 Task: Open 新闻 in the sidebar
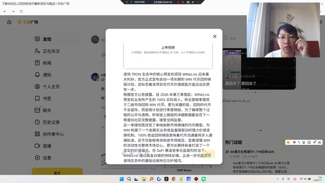pyautogui.click(x=57, y=63)
